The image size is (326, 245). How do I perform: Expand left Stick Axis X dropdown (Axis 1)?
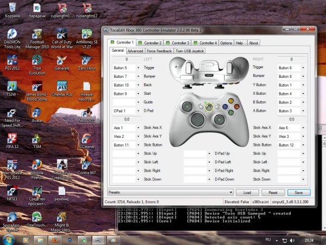click(x=138, y=128)
